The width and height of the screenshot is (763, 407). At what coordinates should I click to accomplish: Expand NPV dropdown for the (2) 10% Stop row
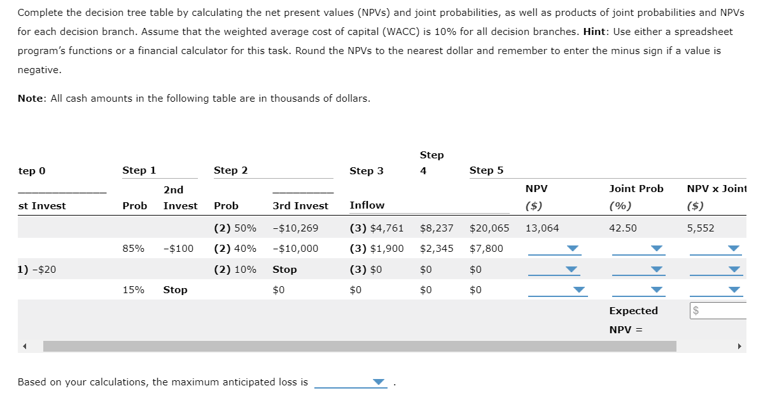(x=554, y=270)
